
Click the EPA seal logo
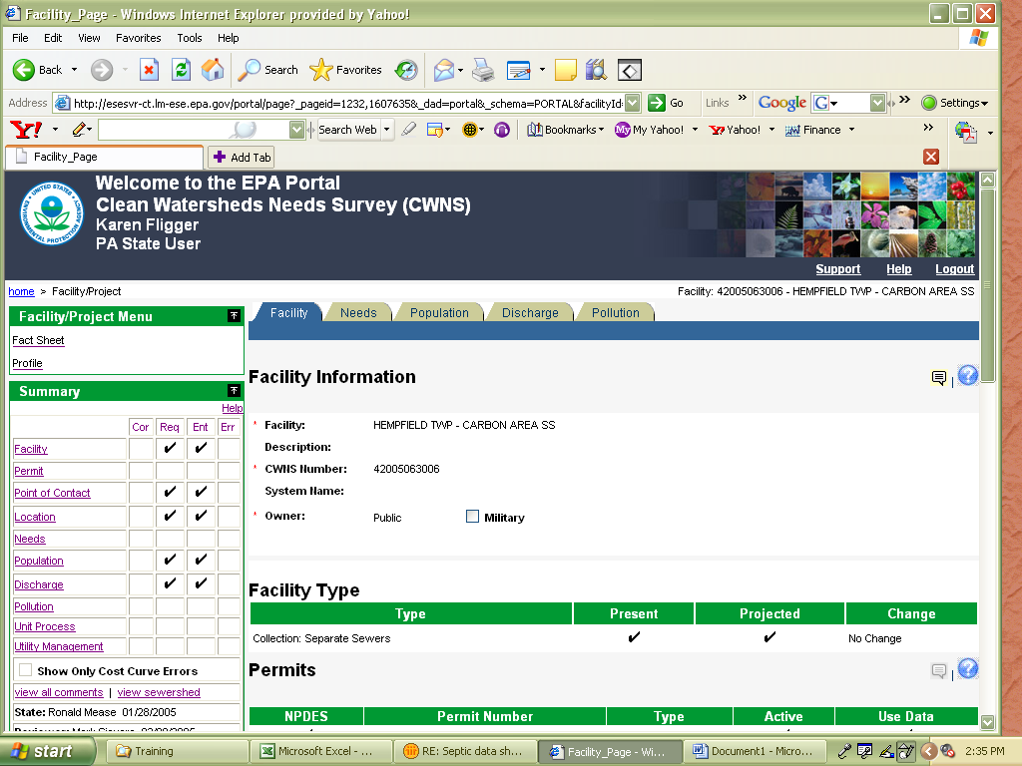pyautogui.click(x=52, y=213)
